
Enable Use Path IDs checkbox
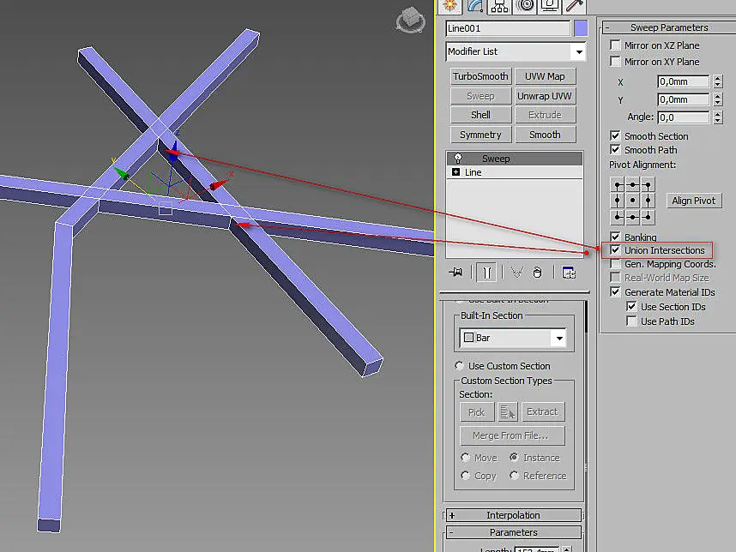pyautogui.click(x=632, y=321)
